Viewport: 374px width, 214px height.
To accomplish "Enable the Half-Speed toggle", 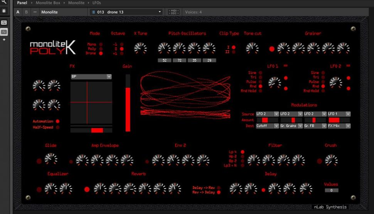I will [58, 127].
